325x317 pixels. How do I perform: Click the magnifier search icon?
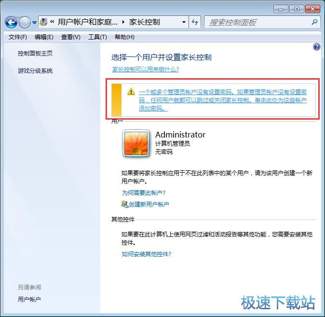pyautogui.click(x=314, y=22)
